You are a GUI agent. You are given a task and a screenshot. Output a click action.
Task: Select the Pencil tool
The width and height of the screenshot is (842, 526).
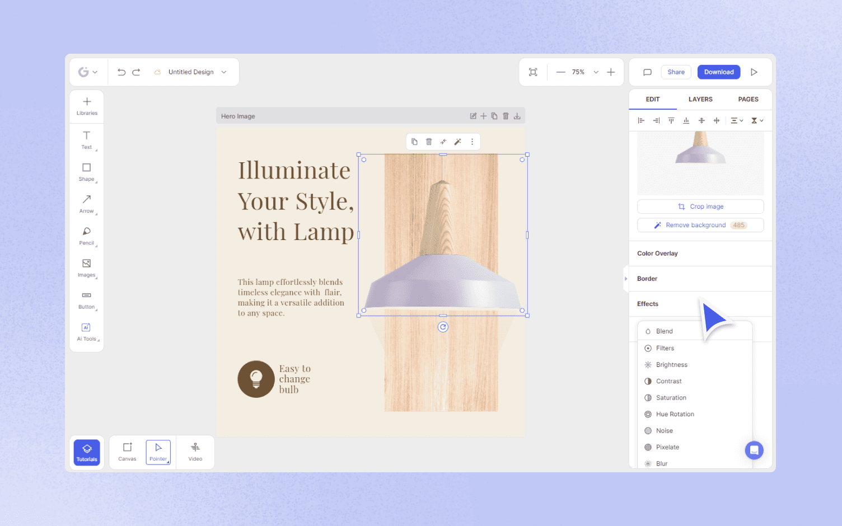87,236
